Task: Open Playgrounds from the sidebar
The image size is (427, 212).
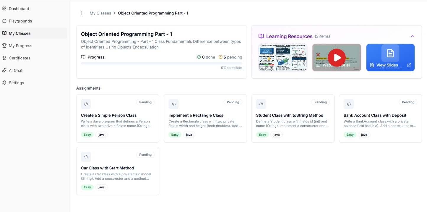Action: (x=20, y=21)
